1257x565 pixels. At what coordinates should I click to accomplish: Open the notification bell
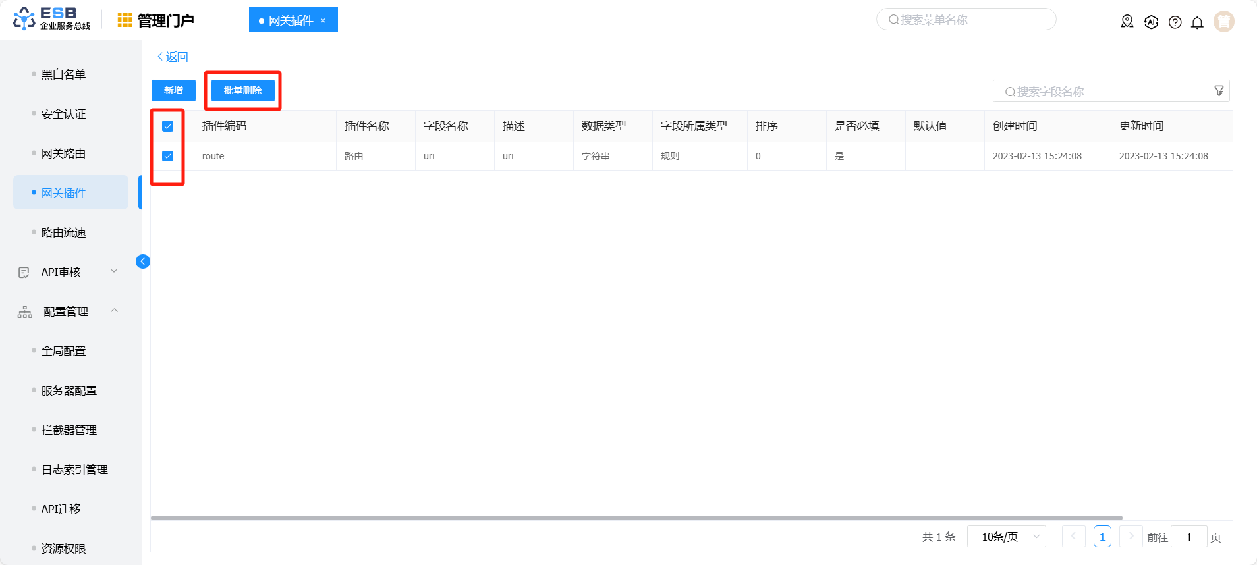click(x=1197, y=22)
